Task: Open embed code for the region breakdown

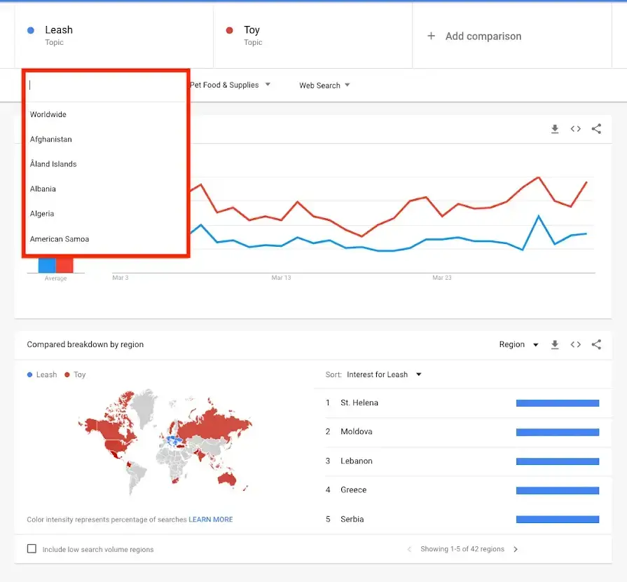Action: [576, 344]
